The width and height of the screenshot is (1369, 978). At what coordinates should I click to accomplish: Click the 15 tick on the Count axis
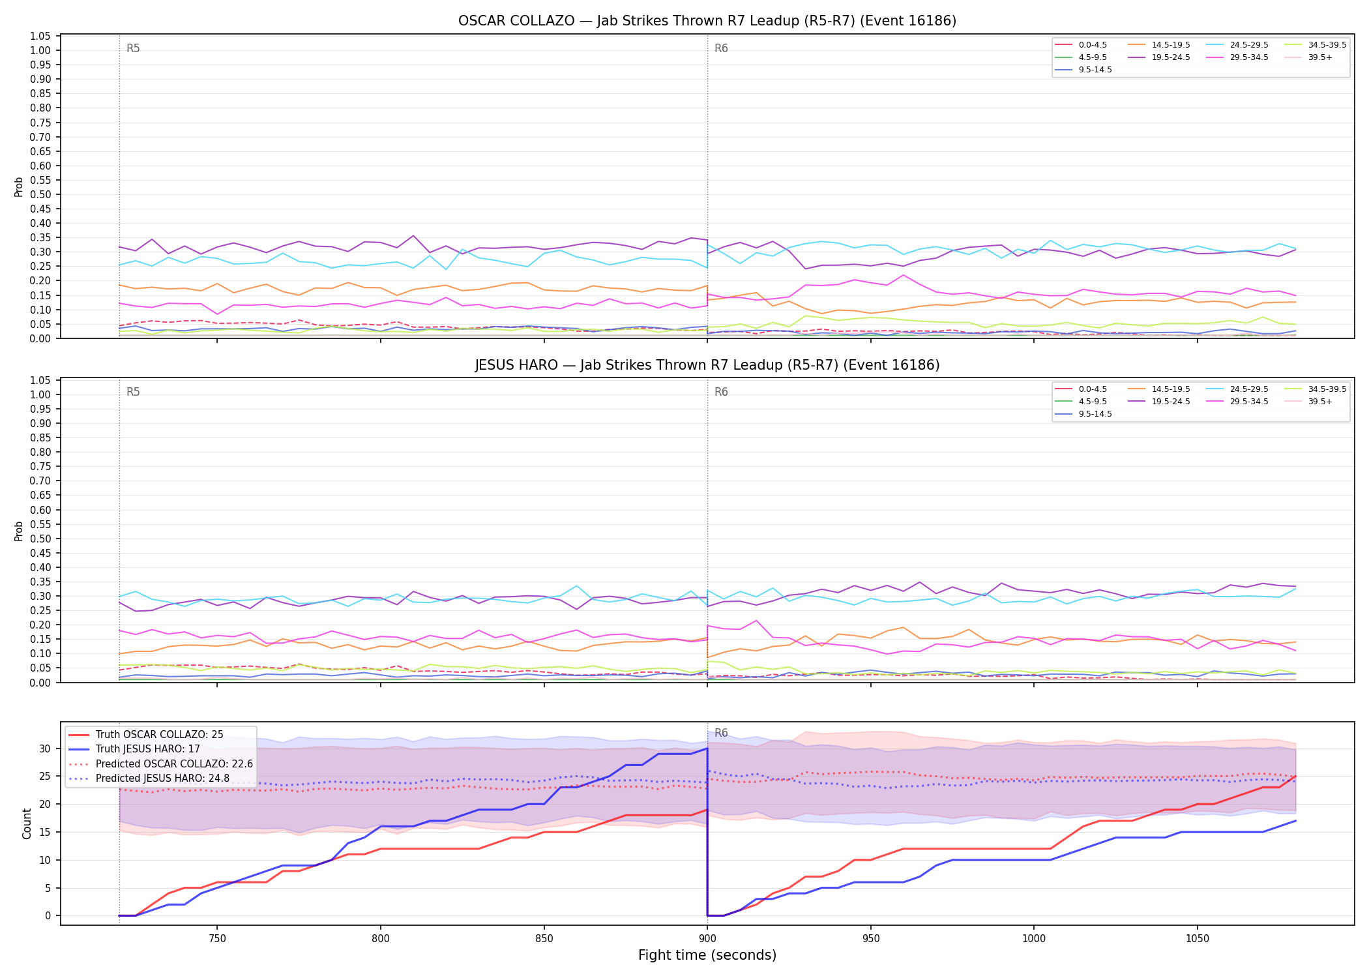click(44, 833)
